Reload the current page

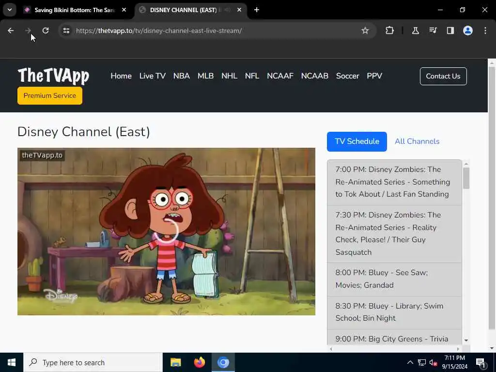click(46, 31)
